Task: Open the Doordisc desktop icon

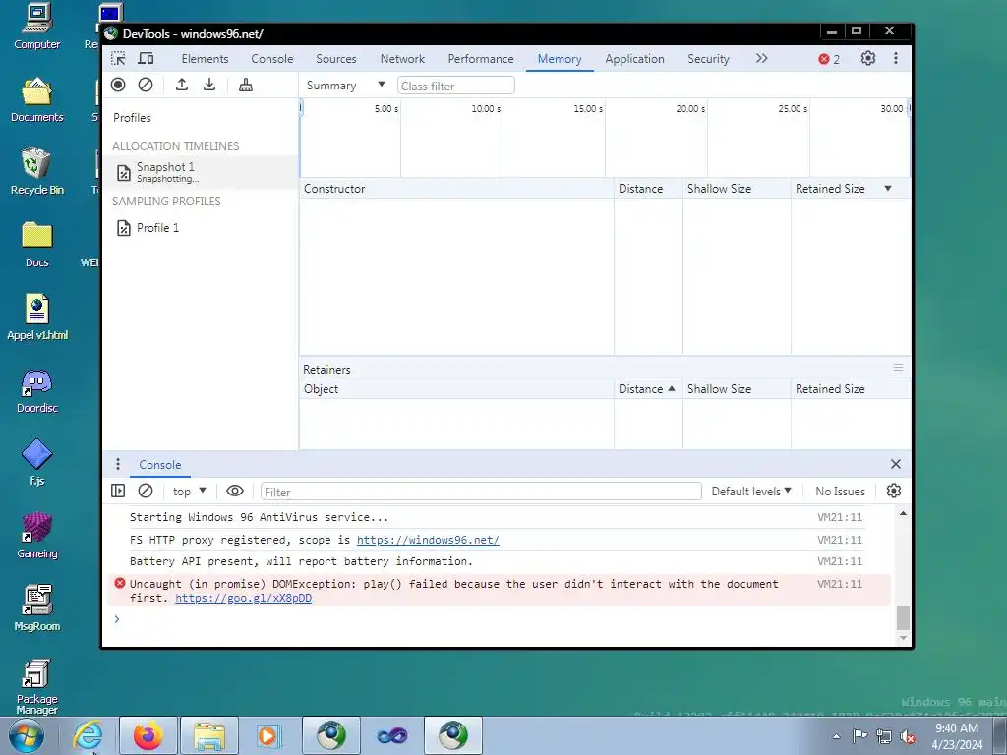Action: [36, 391]
